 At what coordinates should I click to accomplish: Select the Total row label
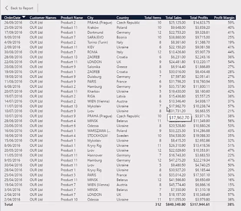click(x=9, y=204)
